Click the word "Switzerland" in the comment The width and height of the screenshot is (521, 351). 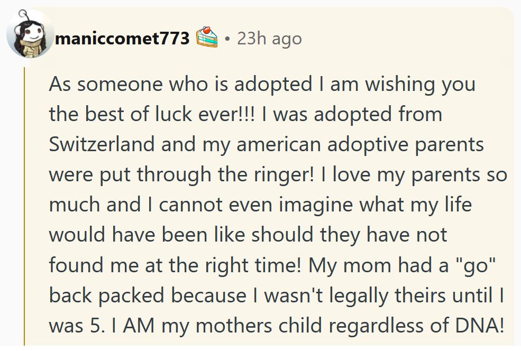point(101,144)
